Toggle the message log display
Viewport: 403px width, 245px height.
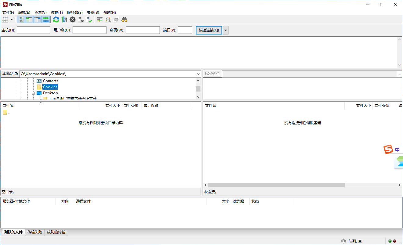pyautogui.click(x=21, y=19)
